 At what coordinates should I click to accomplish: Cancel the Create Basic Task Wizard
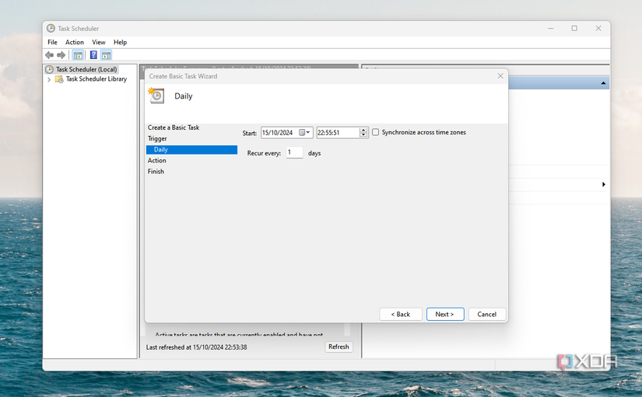pos(487,314)
